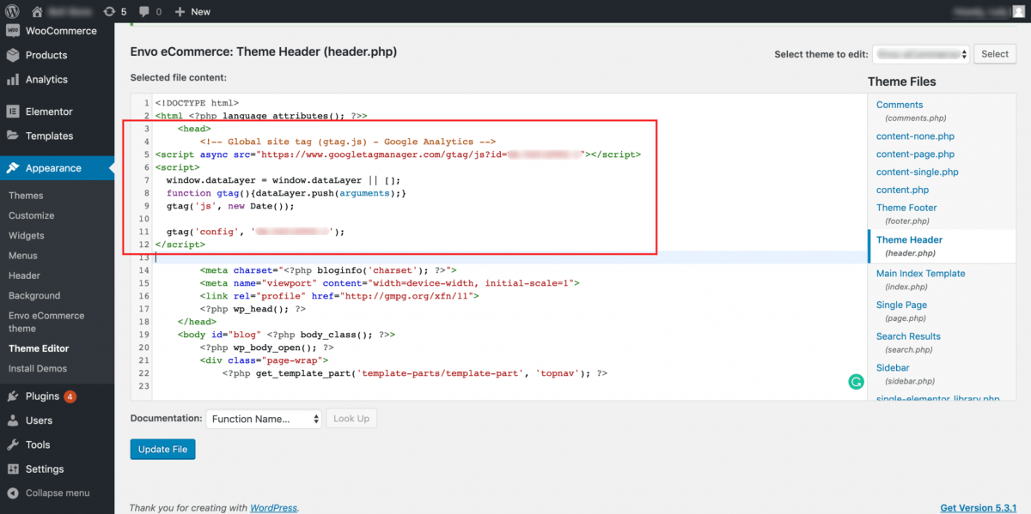Open the Envo eCommerce theme submenu item
This screenshot has height=514, width=1031.
pos(46,322)
